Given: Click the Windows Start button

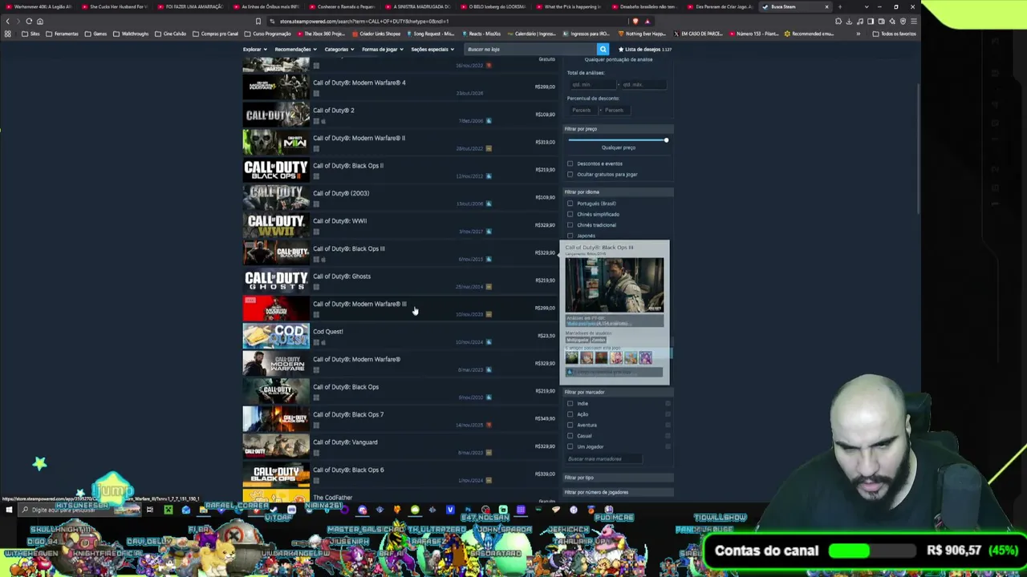Looking at the screenshot, I should click(9, 510).
